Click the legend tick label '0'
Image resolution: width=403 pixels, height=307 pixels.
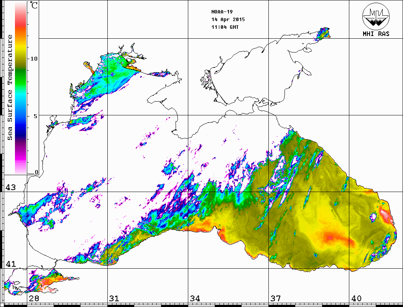36,172
